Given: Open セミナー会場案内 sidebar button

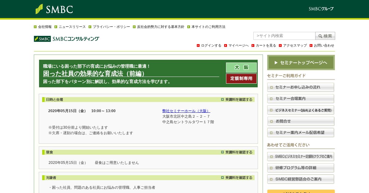Looking at the screenshot, I should [301, 99].
